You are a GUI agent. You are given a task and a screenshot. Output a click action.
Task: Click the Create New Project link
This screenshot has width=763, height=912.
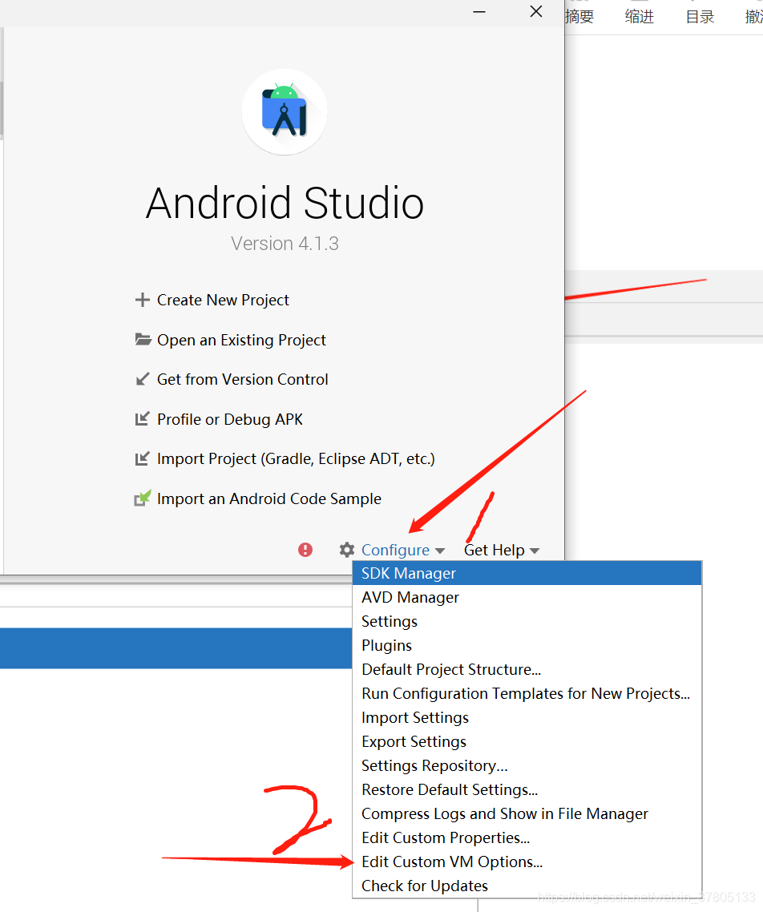pyautogui.click(x=223, y=300)
